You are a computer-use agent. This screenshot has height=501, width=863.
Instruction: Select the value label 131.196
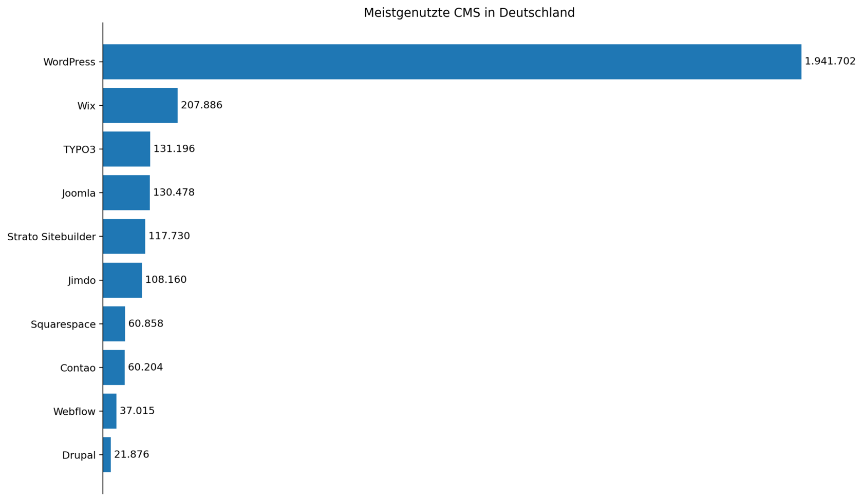click(x=174, y=149)
